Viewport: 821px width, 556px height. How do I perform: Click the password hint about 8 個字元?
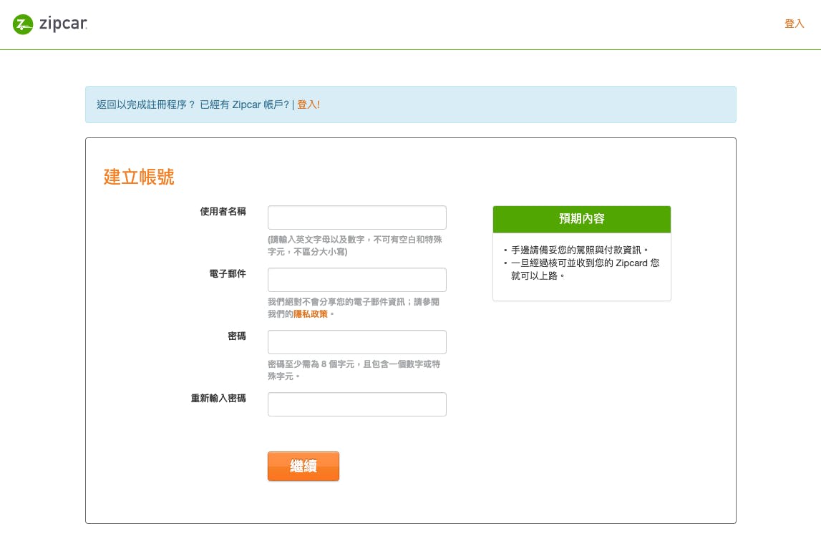[354, 370]
